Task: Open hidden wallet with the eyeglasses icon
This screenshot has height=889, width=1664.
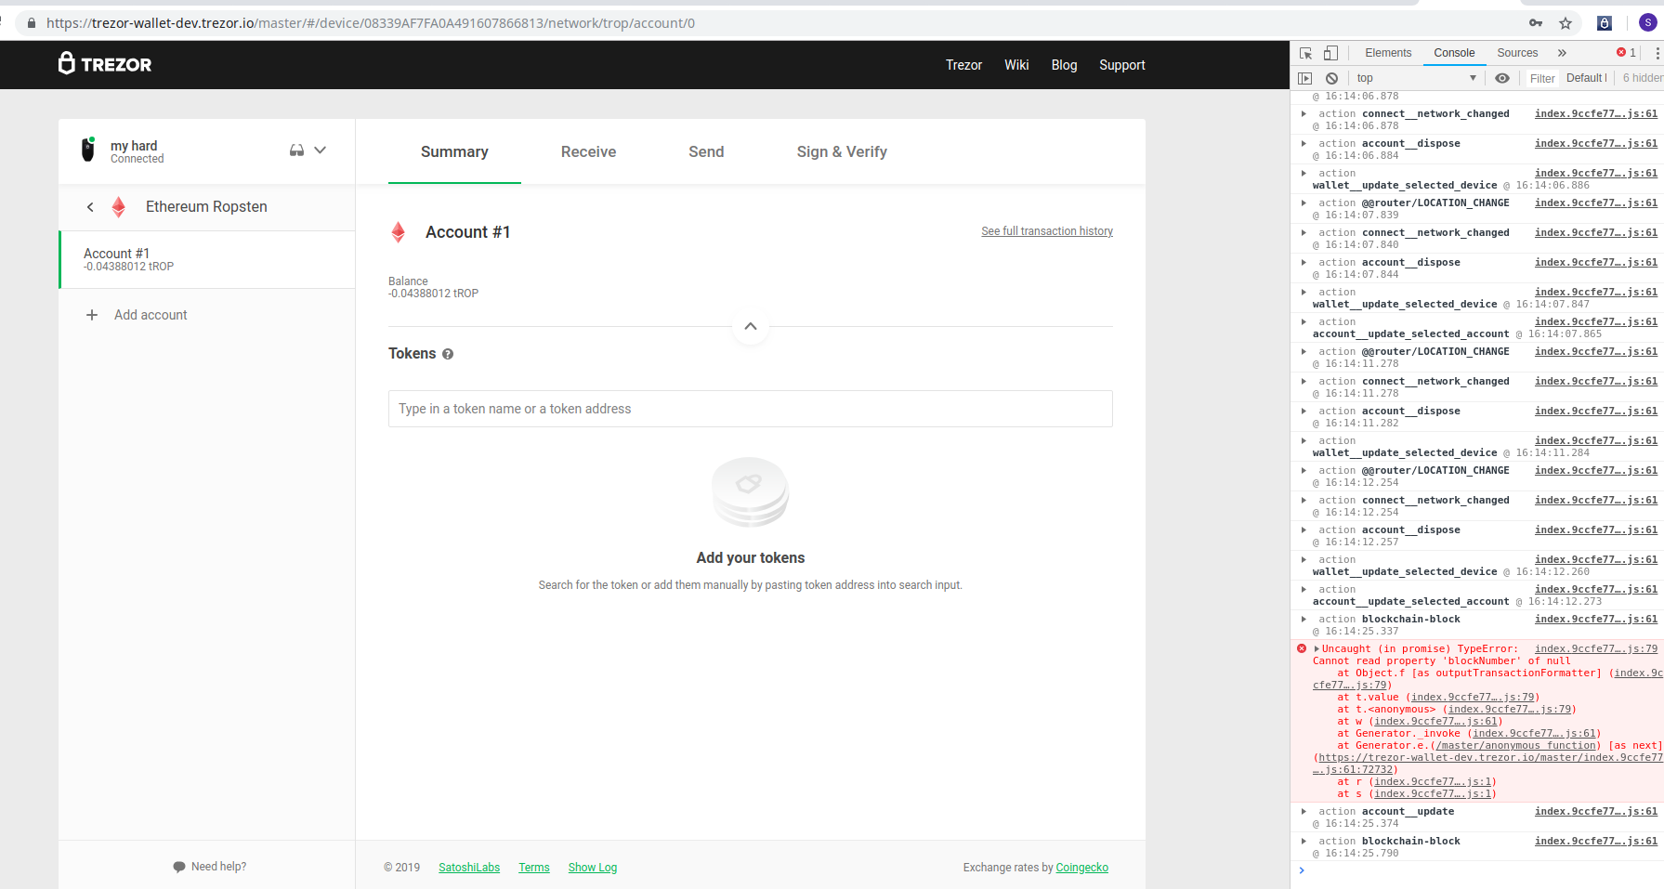Action: pyautogui.click(x=295, y=150)
